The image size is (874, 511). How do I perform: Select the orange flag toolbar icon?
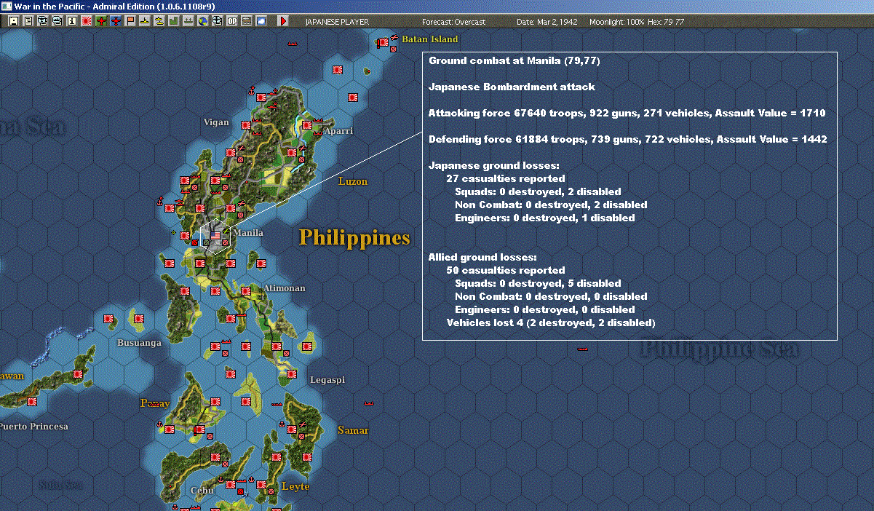130,21
